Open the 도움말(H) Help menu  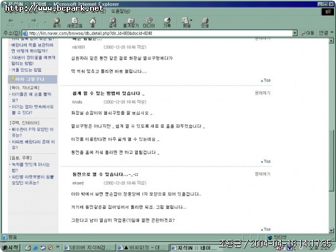coord(120,11)
